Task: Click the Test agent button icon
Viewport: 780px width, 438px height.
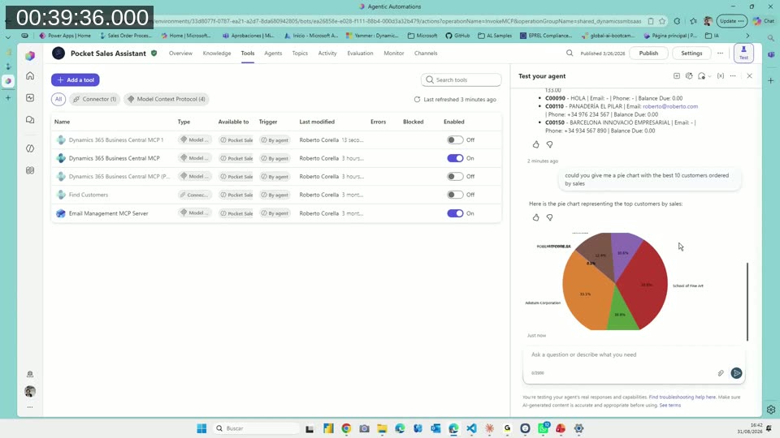Action: click(743, 53)
